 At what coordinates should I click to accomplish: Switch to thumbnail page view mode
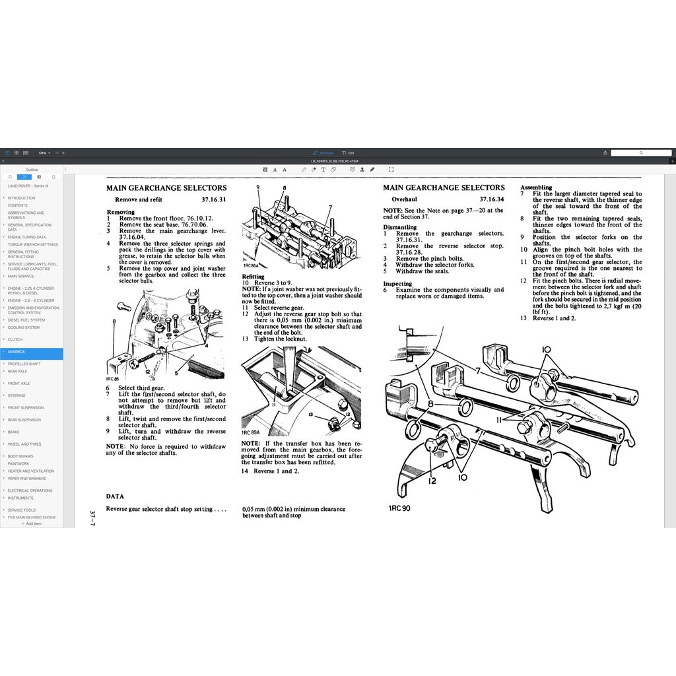17,152
